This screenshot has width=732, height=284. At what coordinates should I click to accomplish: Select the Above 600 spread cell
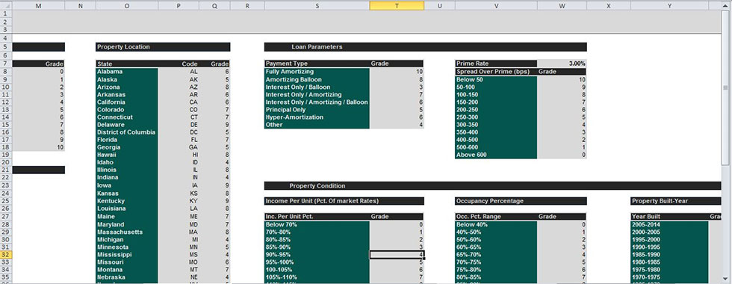click(496, 155)
